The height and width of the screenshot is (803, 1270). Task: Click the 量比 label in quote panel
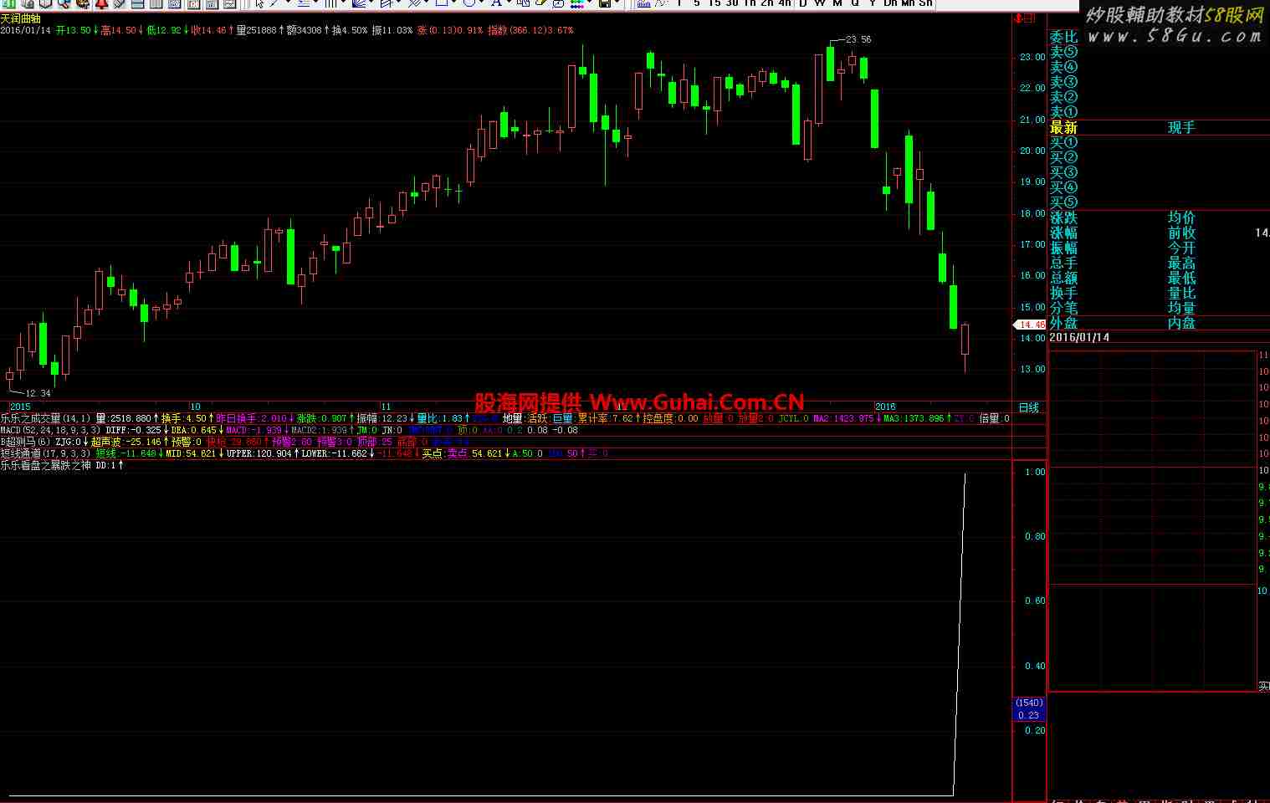click(x=1182, y=293)
